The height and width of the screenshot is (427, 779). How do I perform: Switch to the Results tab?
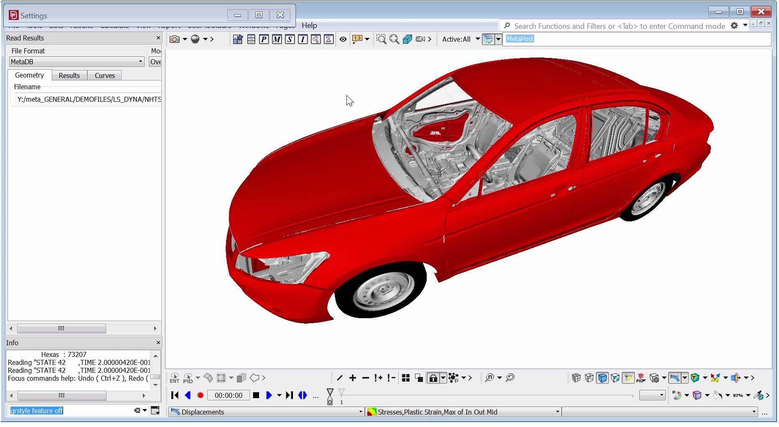click(69, 75)
